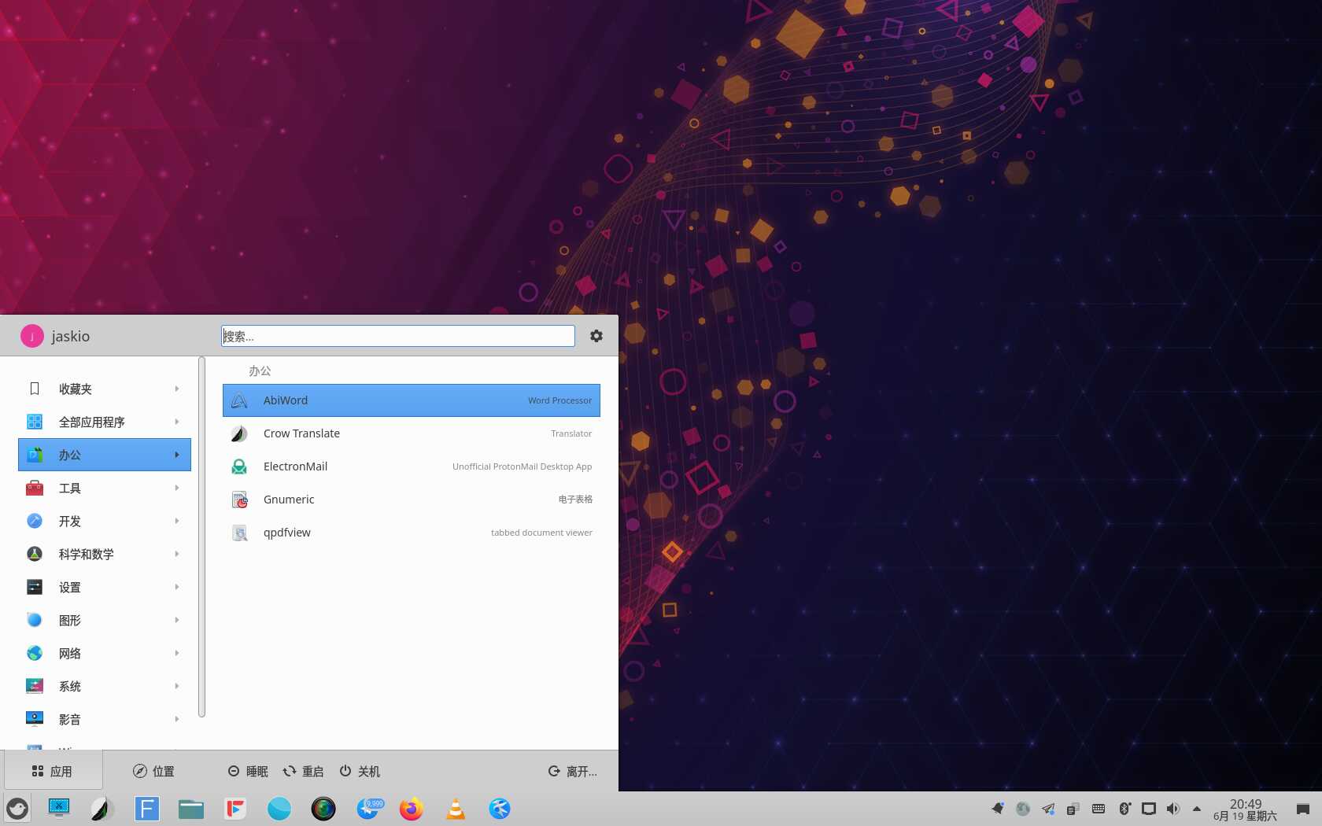Open the notifications bell in the tray
1322x826 pixels.
click(x=998, y=809)
